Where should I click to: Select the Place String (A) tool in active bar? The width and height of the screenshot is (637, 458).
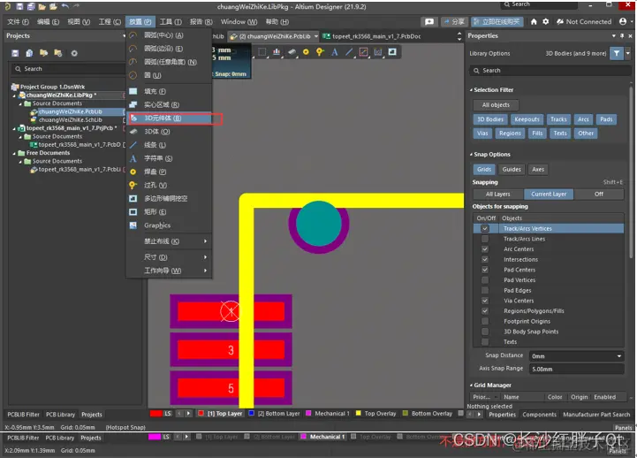pos(334,51)
